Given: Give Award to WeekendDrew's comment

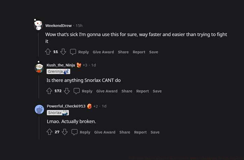Looking at the screenshot, I should coord(103,52).
